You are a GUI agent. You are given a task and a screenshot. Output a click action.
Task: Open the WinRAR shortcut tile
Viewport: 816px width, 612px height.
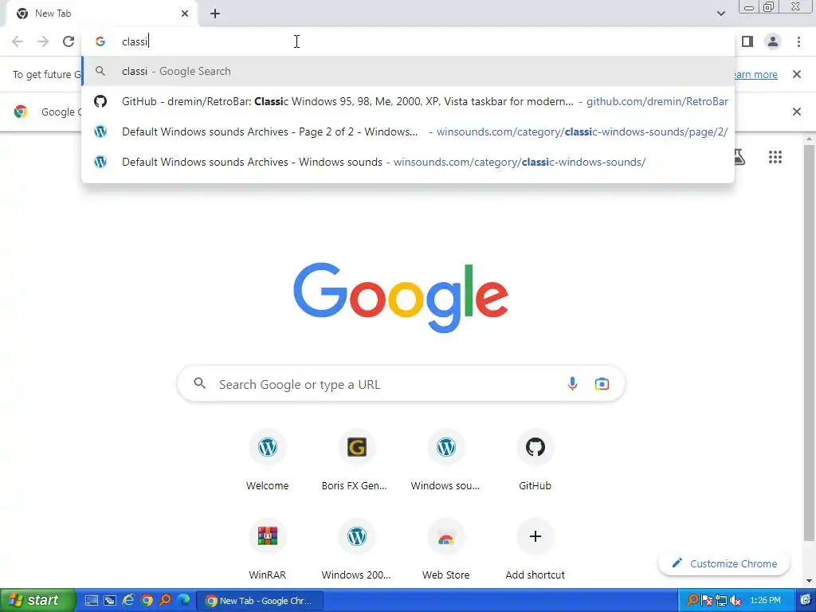coord(268,550)
